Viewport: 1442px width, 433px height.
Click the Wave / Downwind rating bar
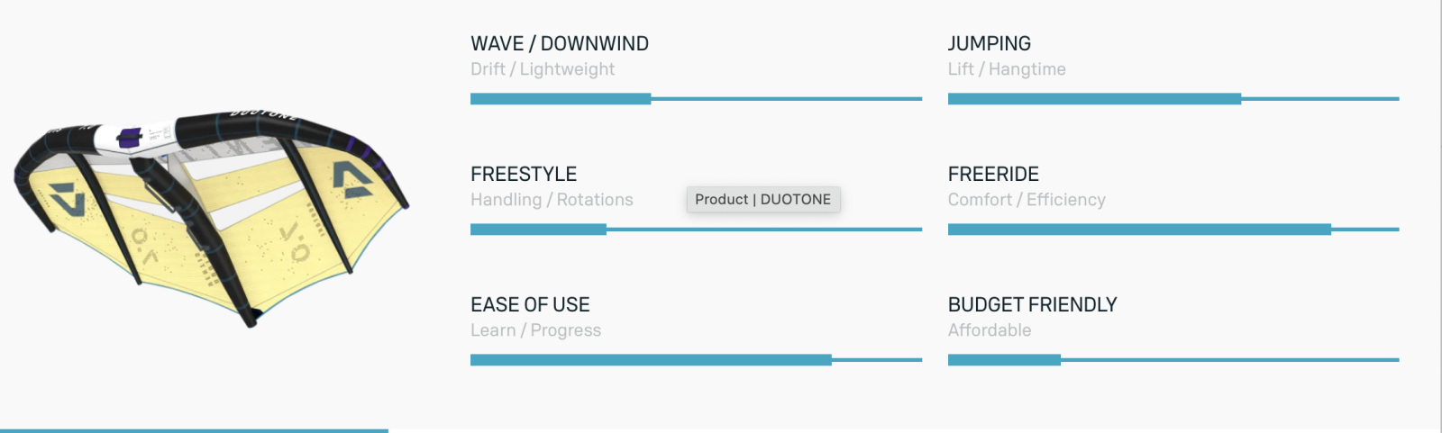696,99
